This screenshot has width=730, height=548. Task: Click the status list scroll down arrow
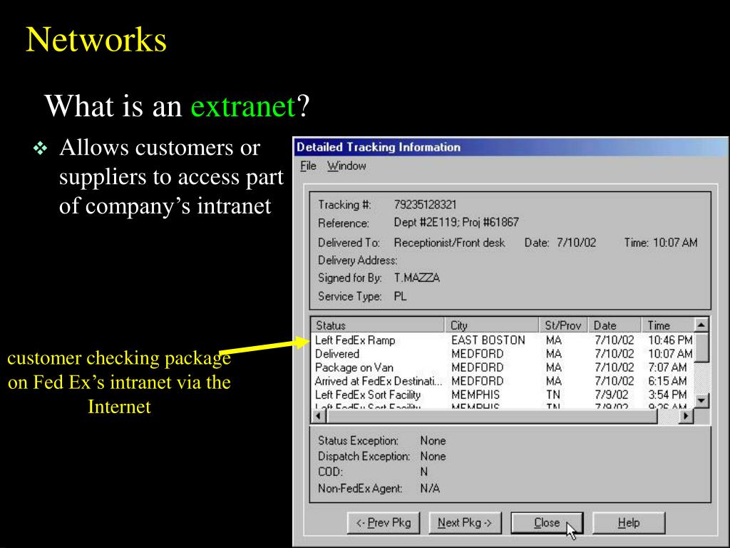[701, 400]
